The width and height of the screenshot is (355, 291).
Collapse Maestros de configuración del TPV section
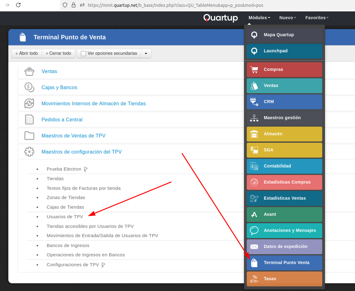pyautogui.click(x=82, y=152)
